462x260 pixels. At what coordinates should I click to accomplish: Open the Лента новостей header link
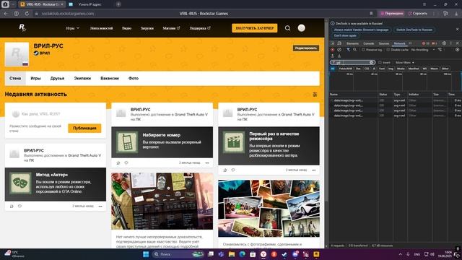(x=101, y=28)
